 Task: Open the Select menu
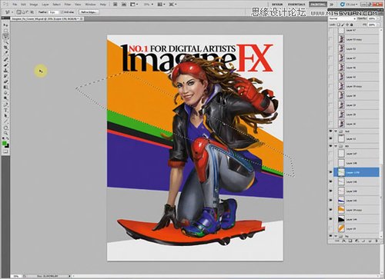pyautogui.click(x=56, y=5)
